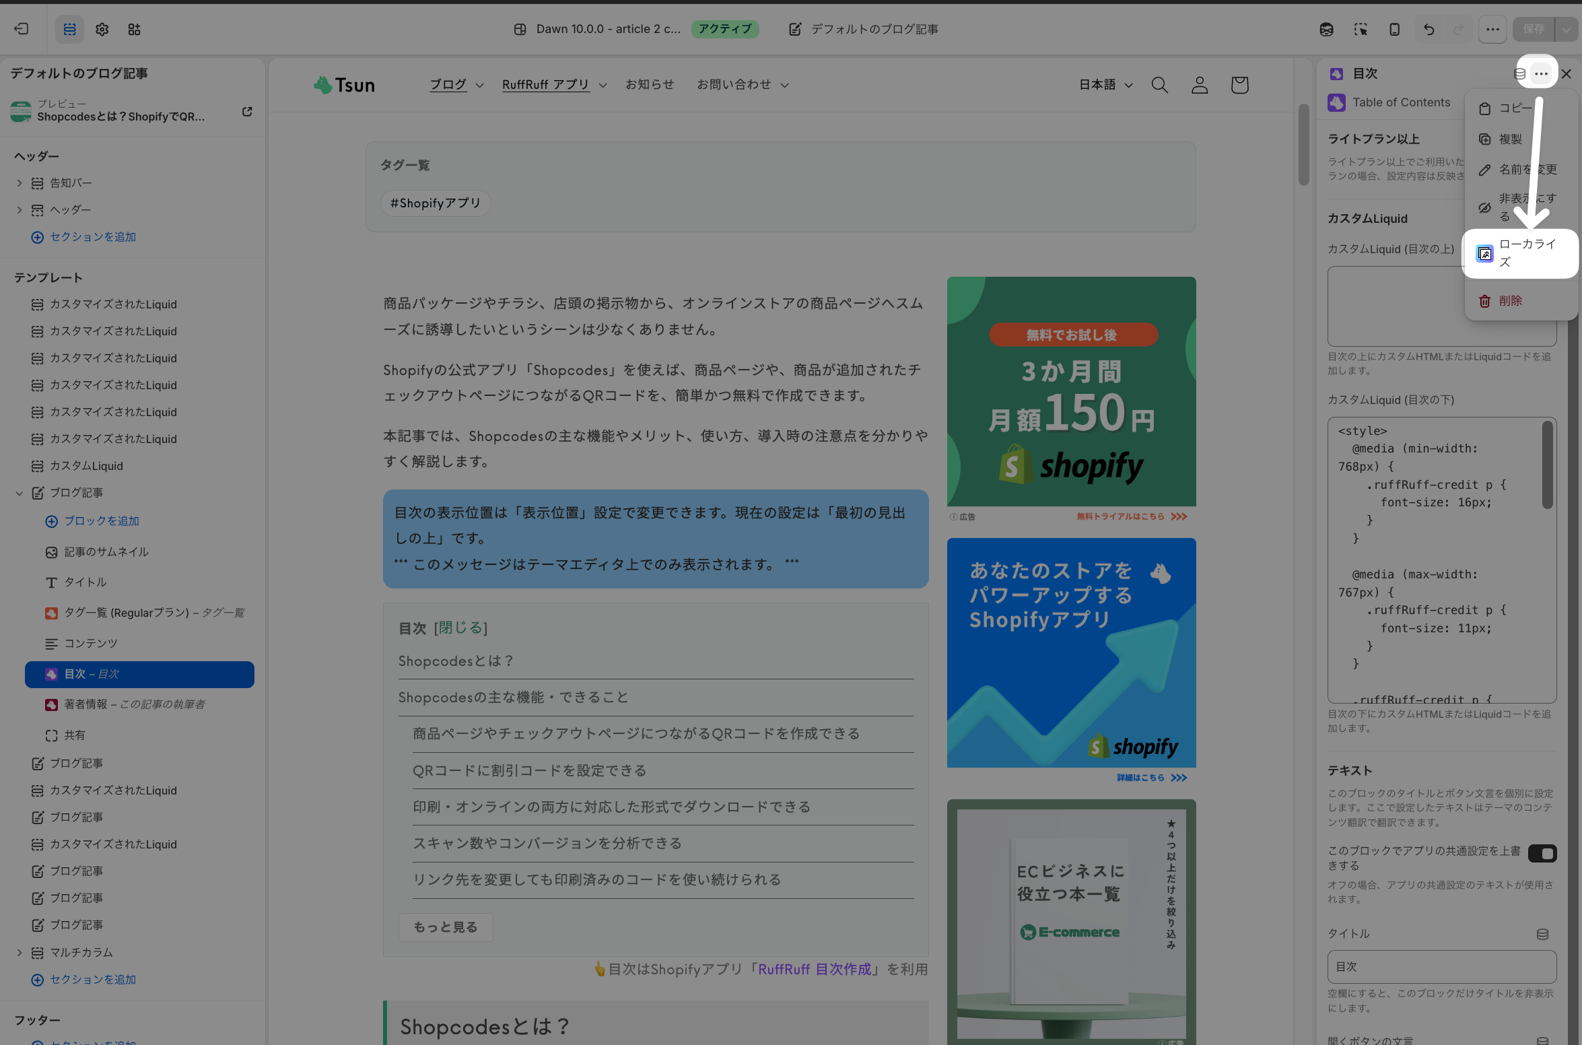
Task: Choose 非表示にする from the context menu
Action: point(1521,207)
